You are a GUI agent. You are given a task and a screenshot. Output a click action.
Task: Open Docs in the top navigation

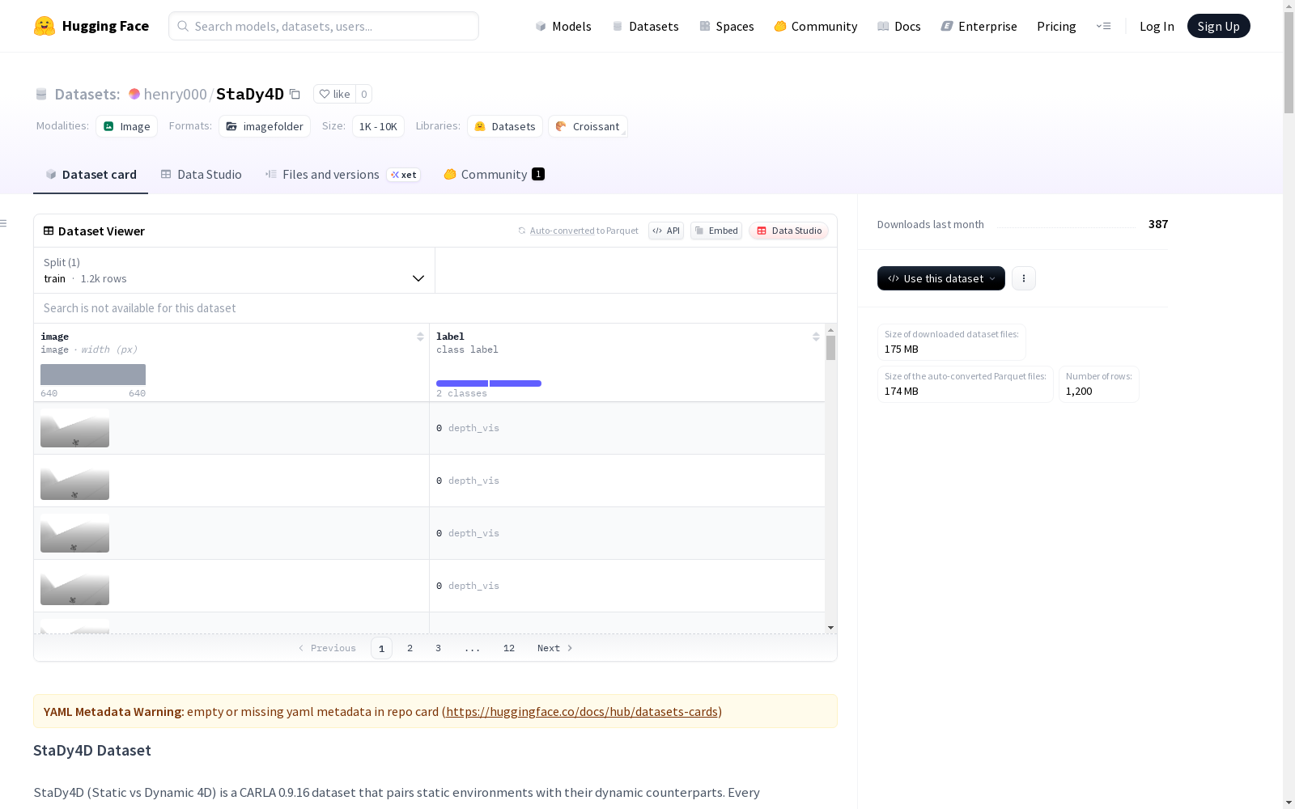[899, 26]
